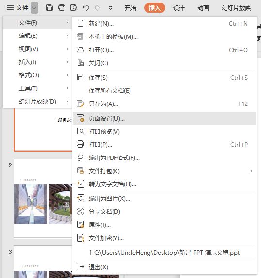
Task: Choose 保存(S) from the menu
Action: coord(164,77)
